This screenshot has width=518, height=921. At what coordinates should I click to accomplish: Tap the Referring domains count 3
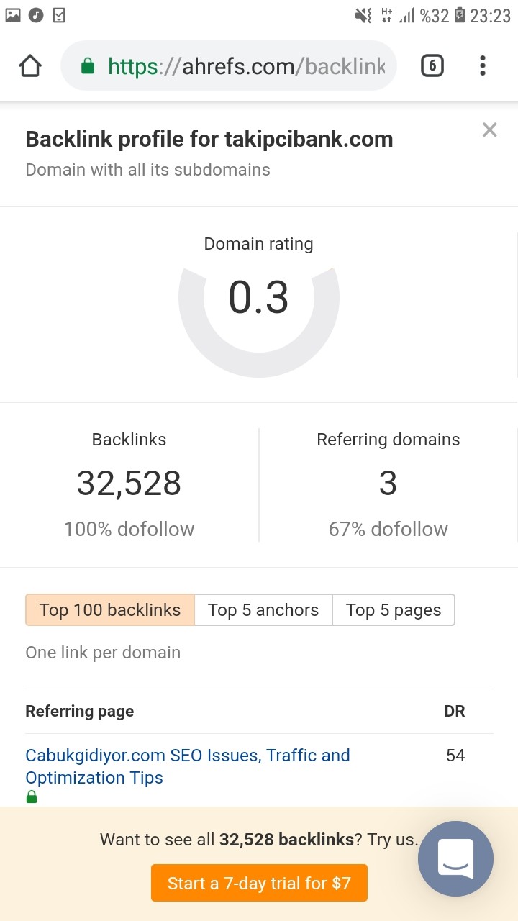388,484
